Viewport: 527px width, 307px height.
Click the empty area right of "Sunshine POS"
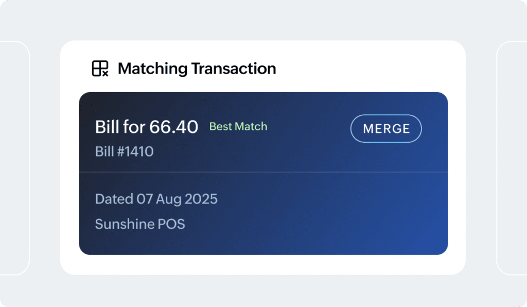309,225
